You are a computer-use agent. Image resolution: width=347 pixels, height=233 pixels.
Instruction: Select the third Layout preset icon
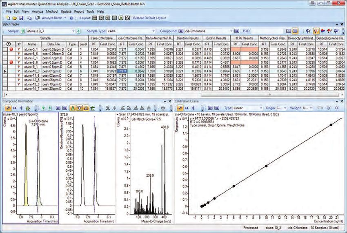[x=108, y=18]
